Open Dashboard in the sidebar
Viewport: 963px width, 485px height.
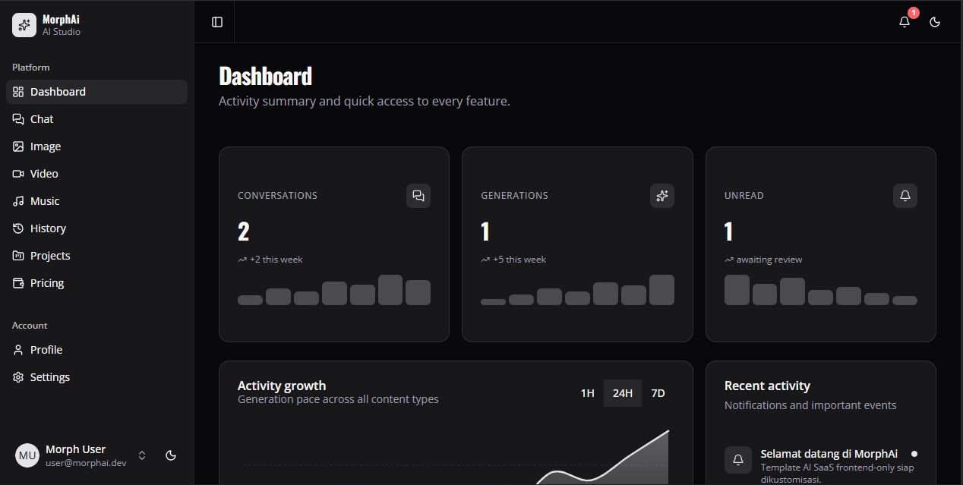tap(96, 92)
